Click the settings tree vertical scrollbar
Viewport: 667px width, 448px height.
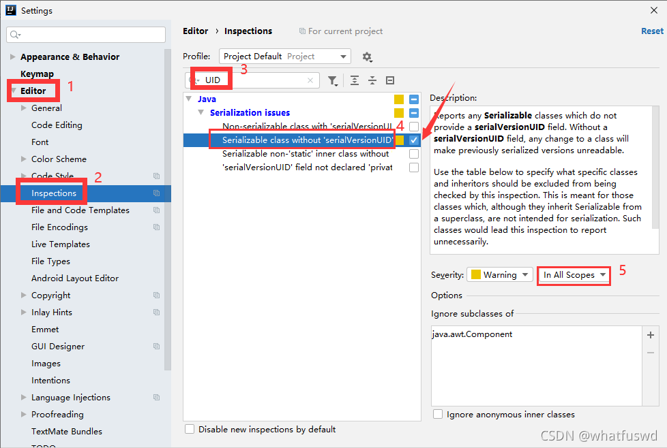click(x=168, y=210)
